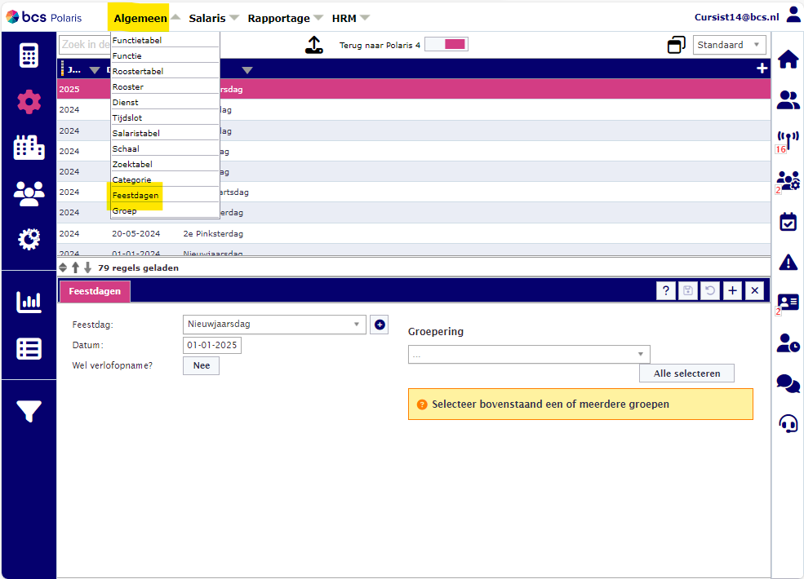Open the Feestdag Nieuwjaarsdag dropdown
This screenshot has width=804, height=579.
click(274, 325)
